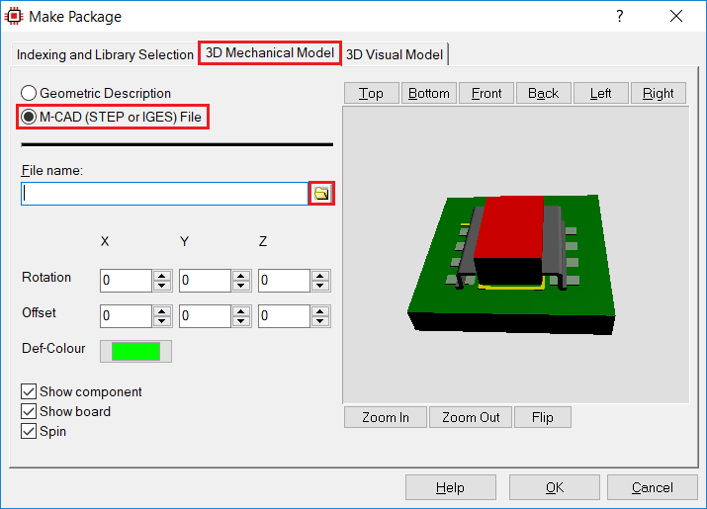Click the Zoom In button
The image size is (707, 509).
pos(386,417)
